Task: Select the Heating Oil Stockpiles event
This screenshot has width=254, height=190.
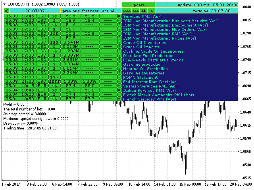Action: pos(145,69)
